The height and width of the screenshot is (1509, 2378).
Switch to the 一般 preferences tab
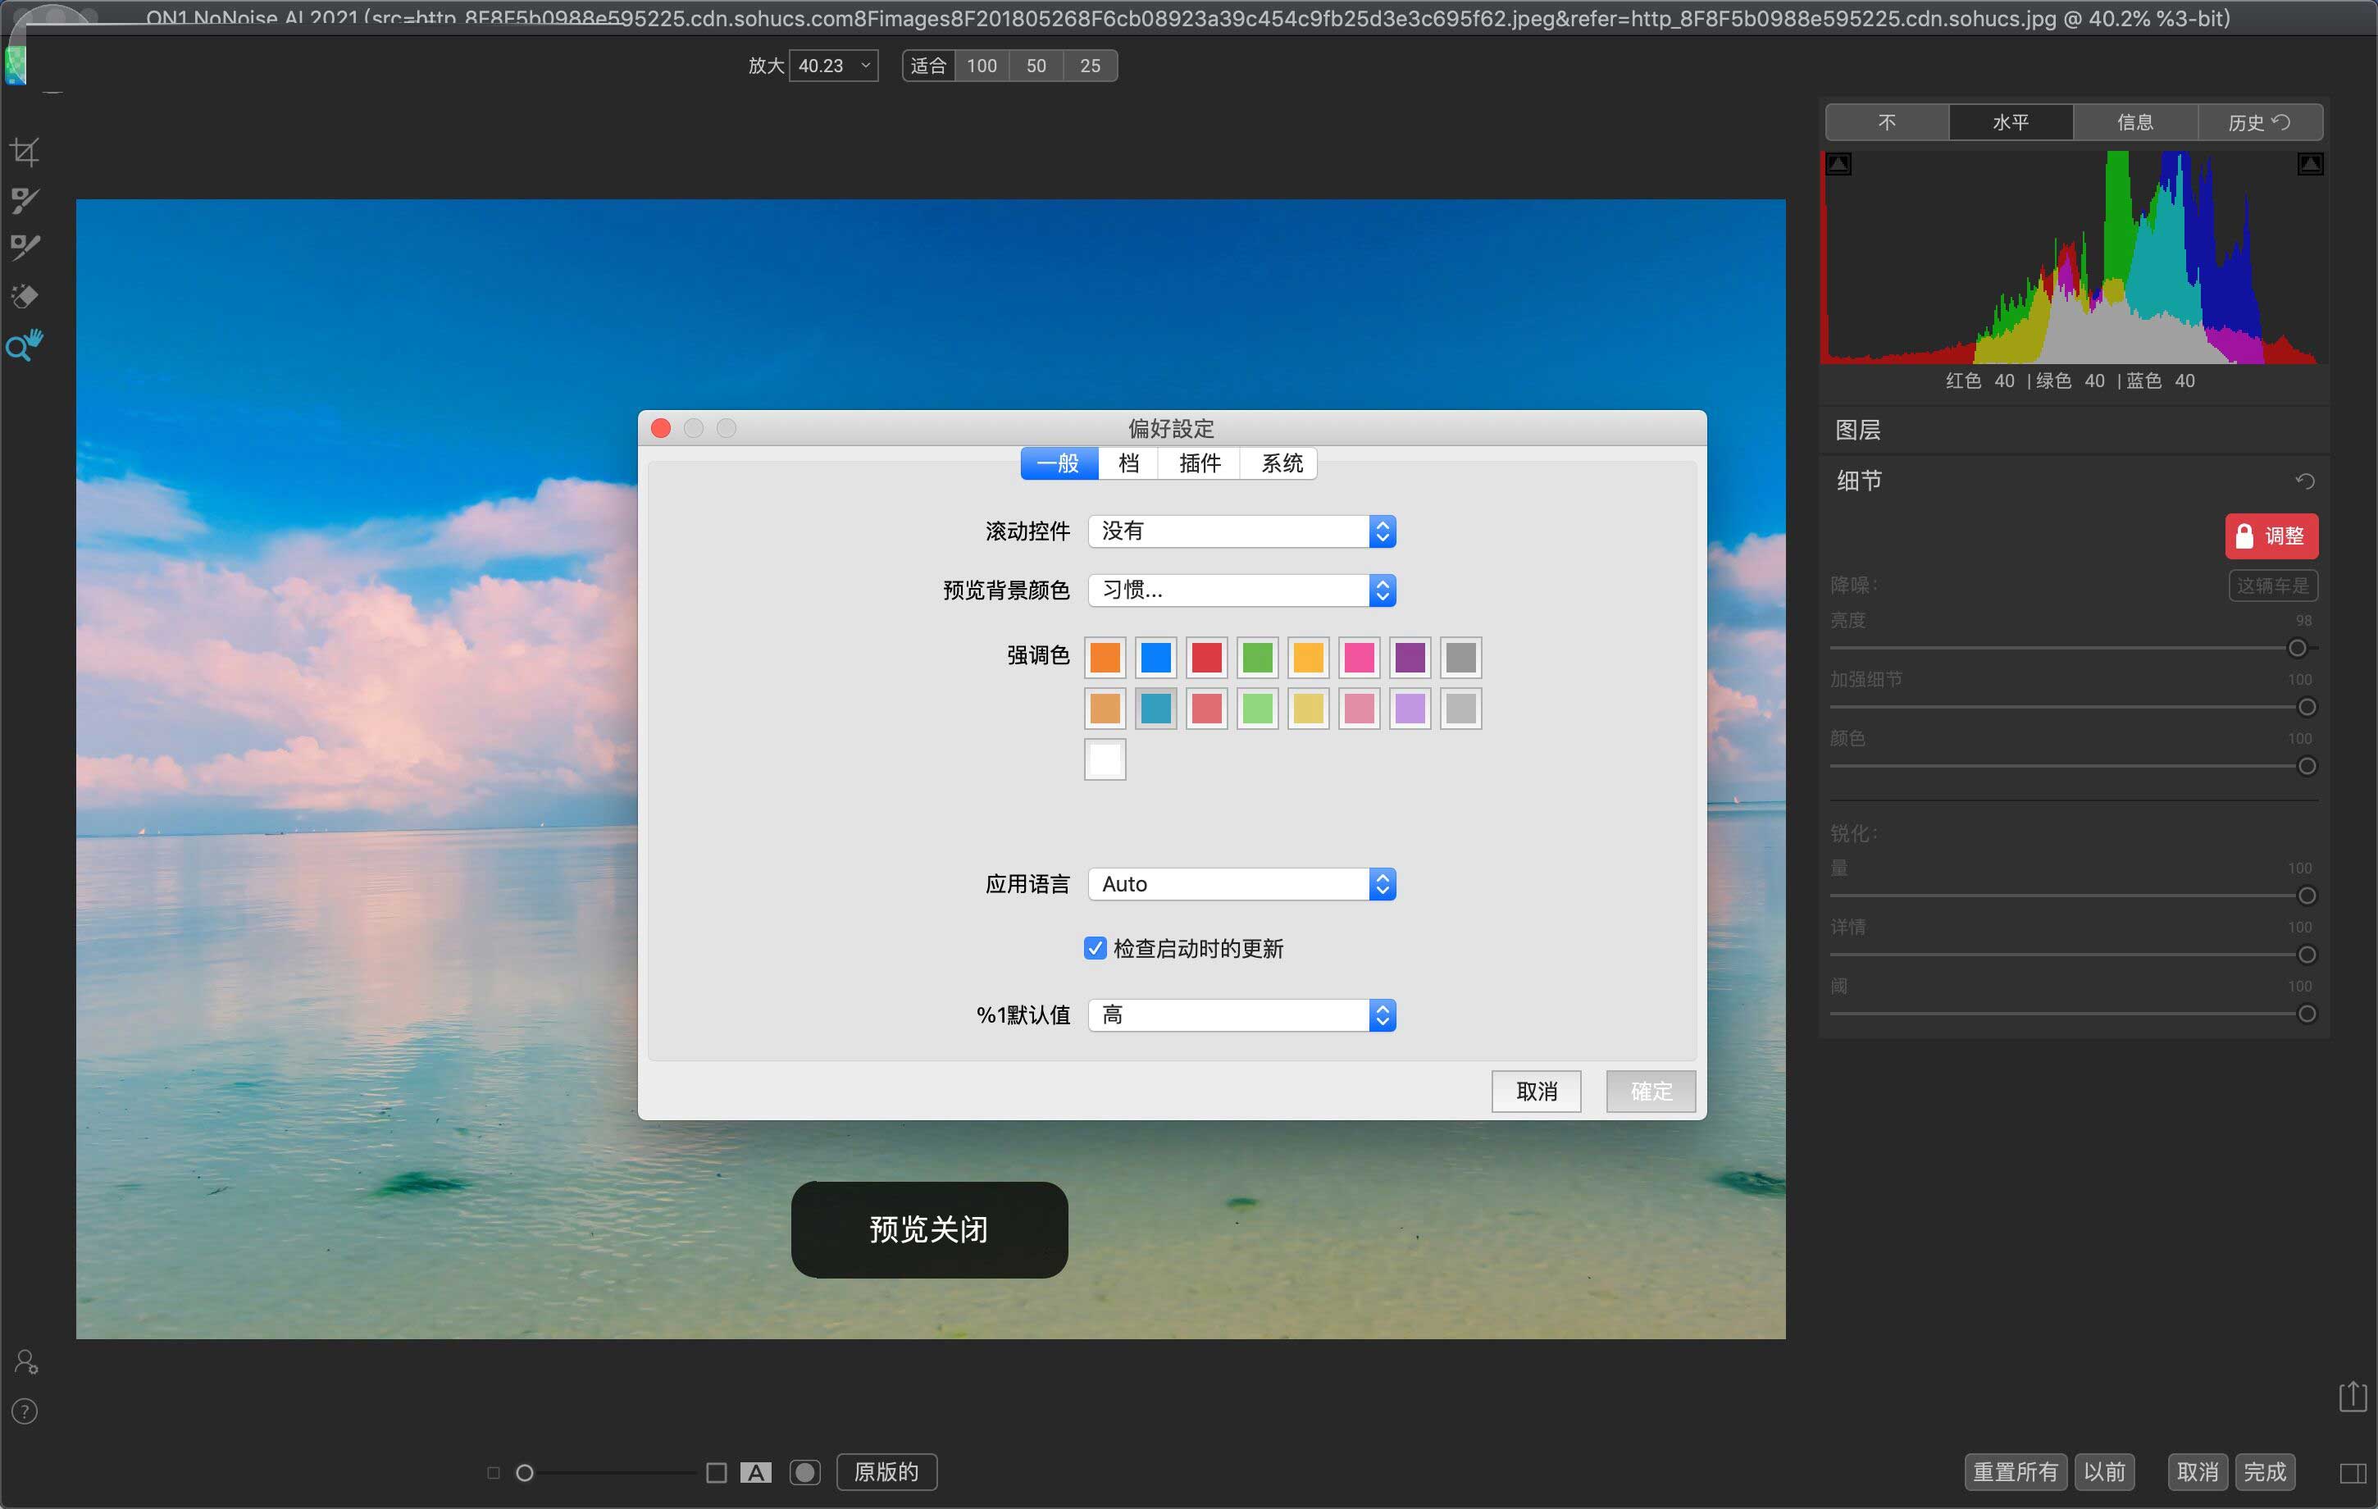(1059, 463)
